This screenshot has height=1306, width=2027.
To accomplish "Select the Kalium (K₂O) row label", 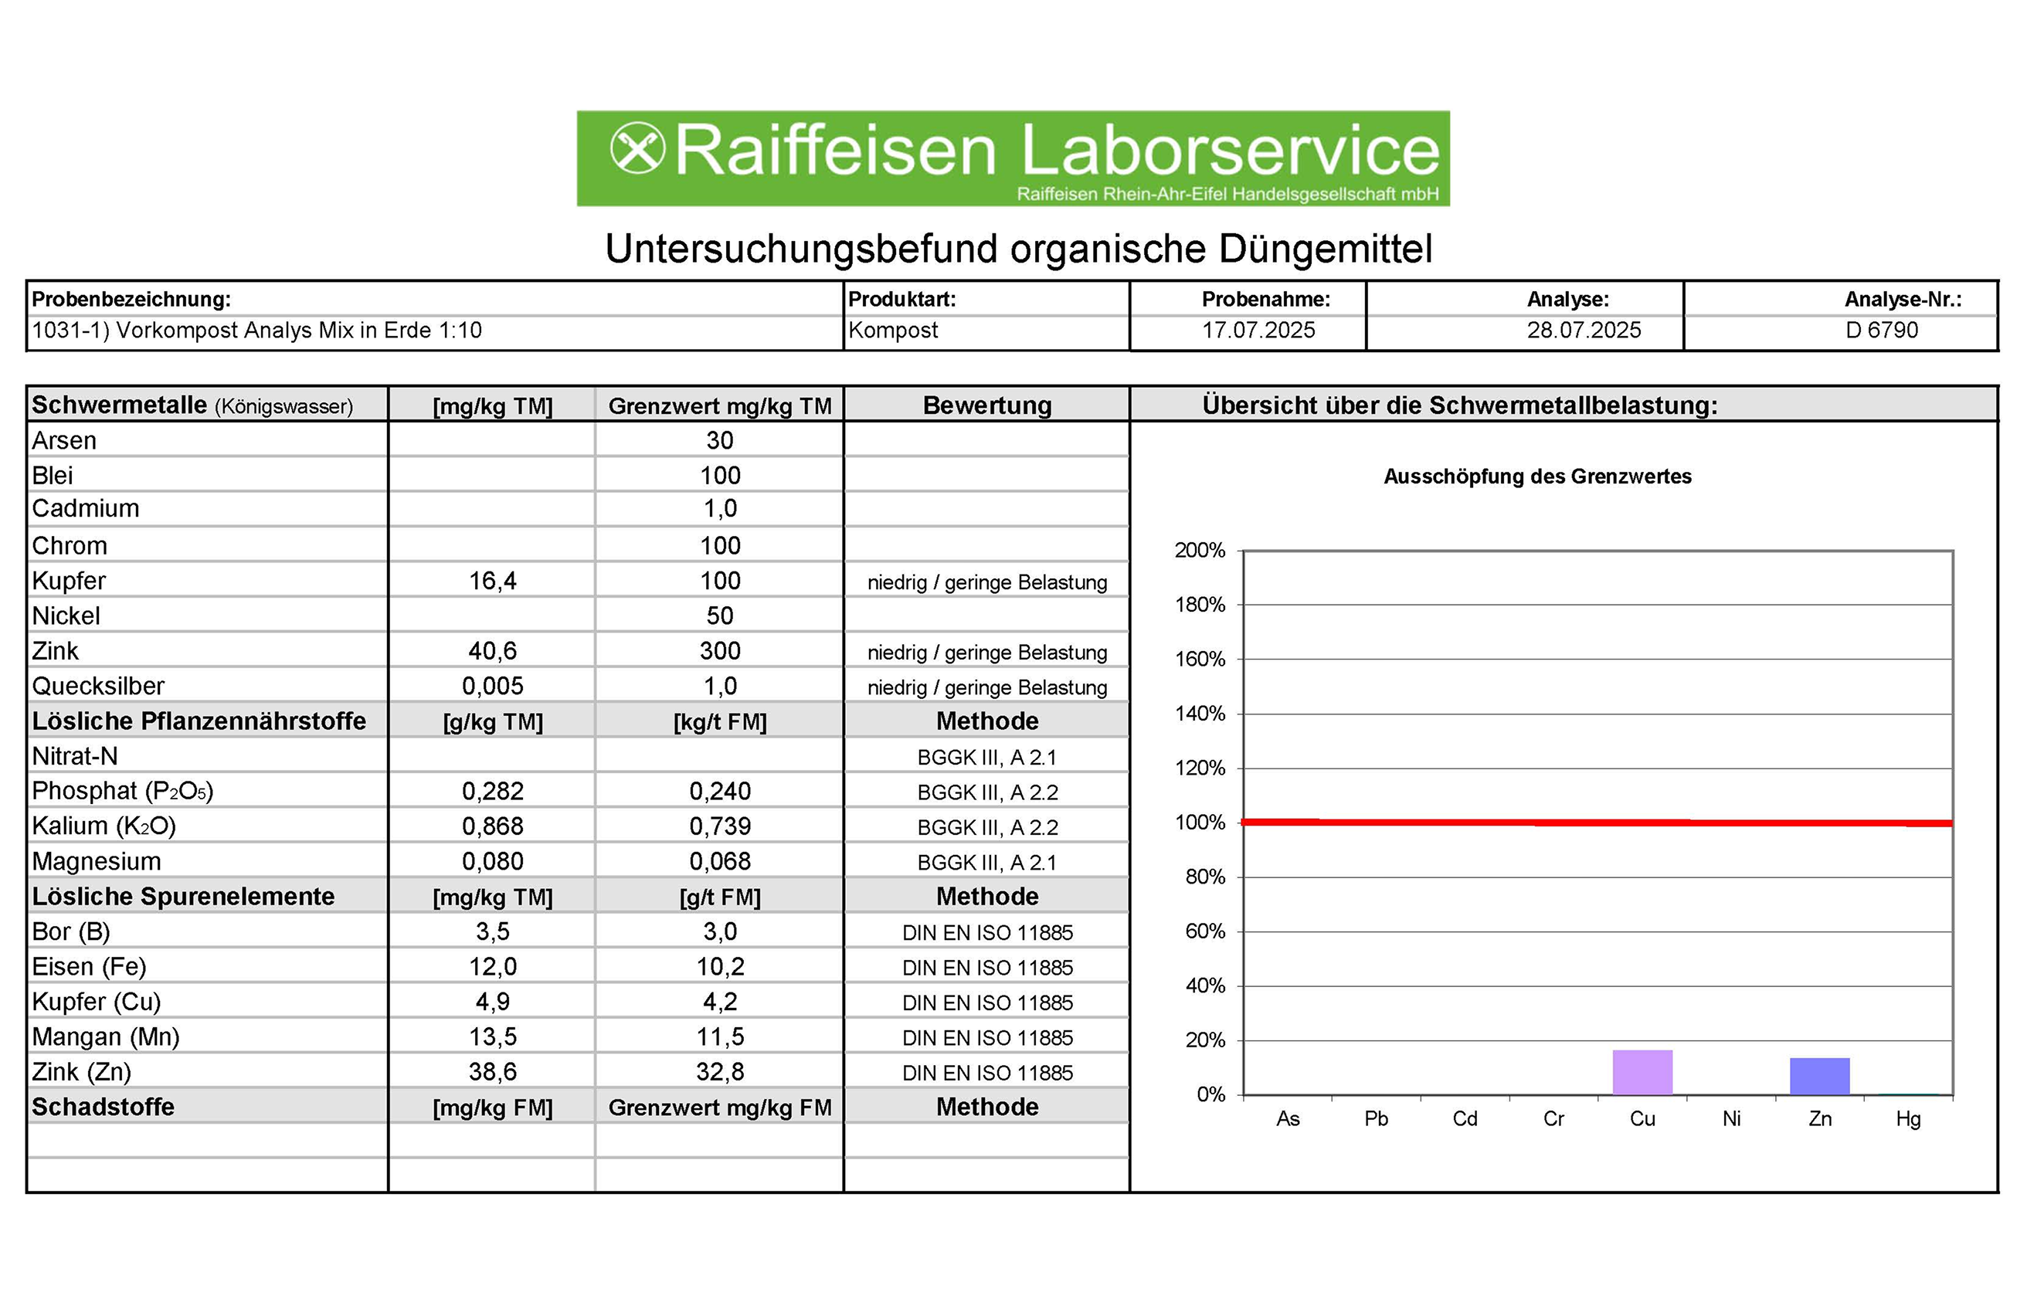I will tap(104, 826).
